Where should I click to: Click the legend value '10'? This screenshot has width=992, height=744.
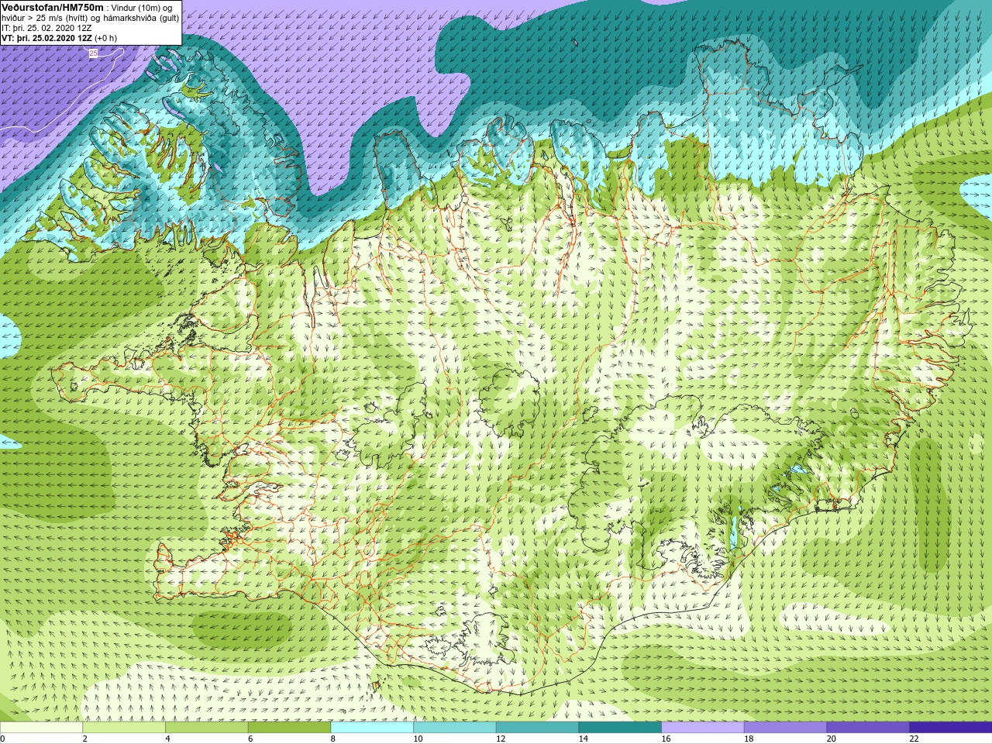(418, 739)
